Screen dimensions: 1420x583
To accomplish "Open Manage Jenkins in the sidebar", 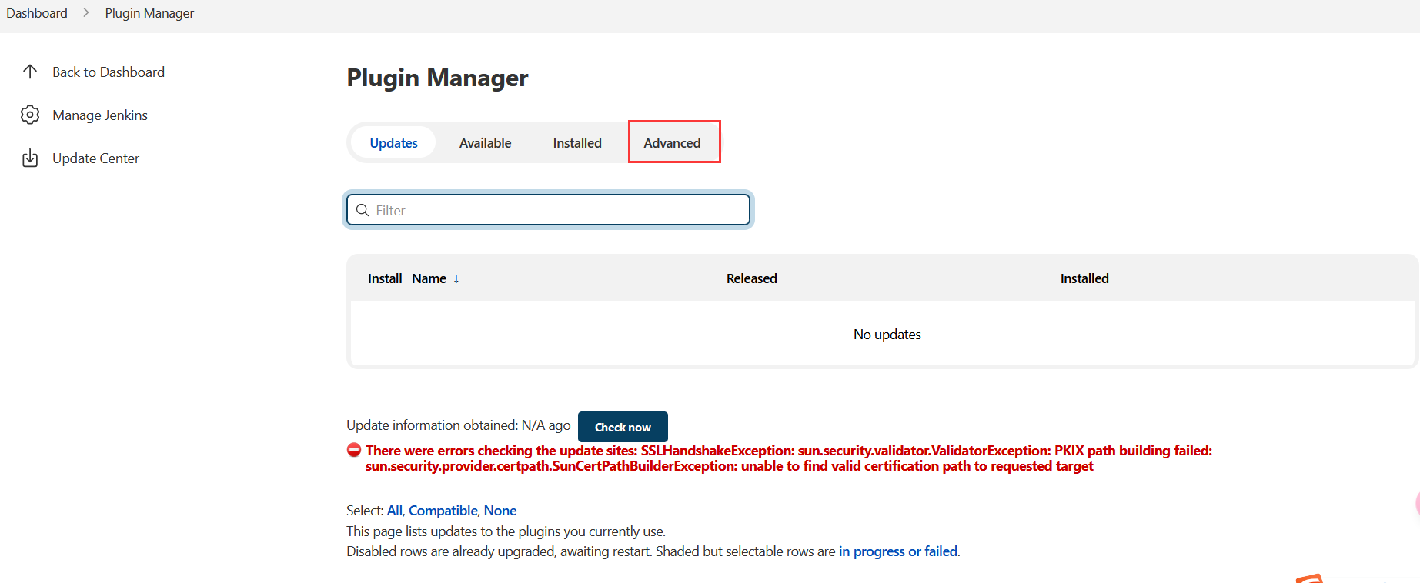I will click(x=100, y=115).
